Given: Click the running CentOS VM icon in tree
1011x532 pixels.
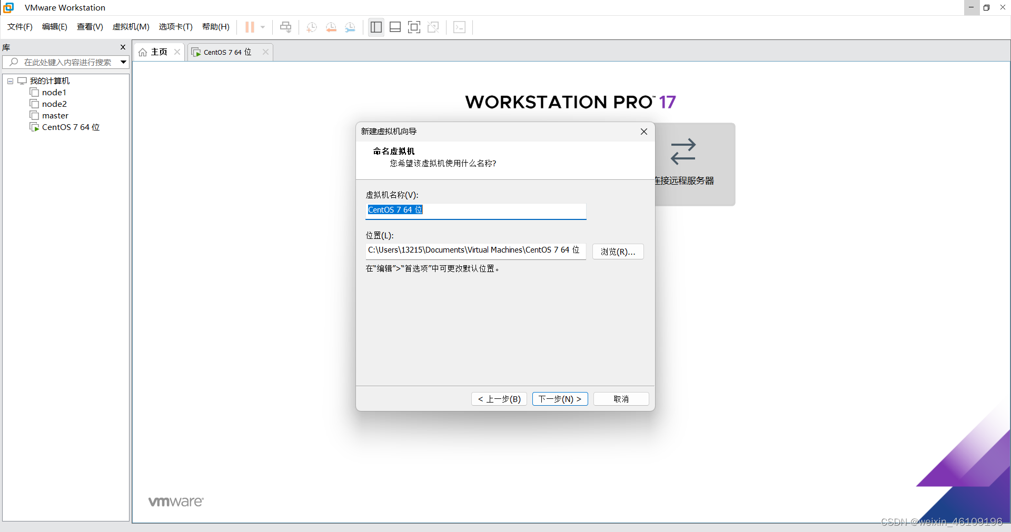Looking at the screenshot, I should coord(35,127).
